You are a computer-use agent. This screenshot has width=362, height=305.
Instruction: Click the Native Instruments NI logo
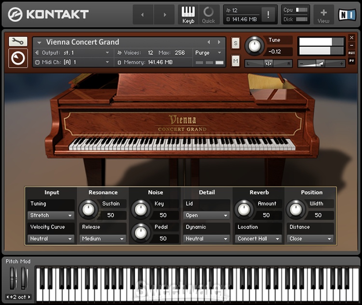tap(347, 15)
